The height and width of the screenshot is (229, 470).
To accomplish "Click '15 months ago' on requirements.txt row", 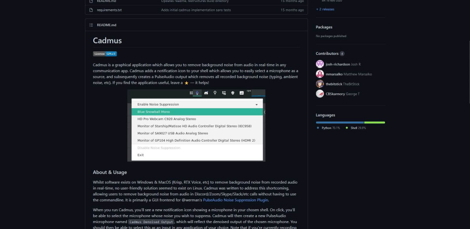I will (x=292, y=10).
